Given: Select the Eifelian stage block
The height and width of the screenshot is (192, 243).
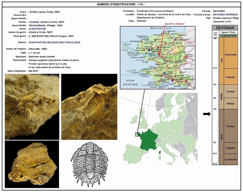Looking at the screenshot, I should coord(231,103).
